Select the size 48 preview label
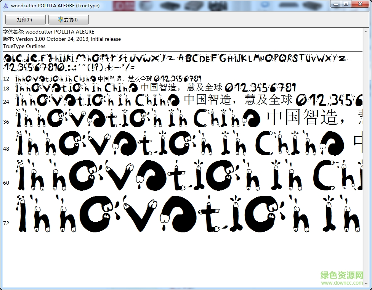Image resolution: width=372 pixels, height=290 pixels. 6,149
